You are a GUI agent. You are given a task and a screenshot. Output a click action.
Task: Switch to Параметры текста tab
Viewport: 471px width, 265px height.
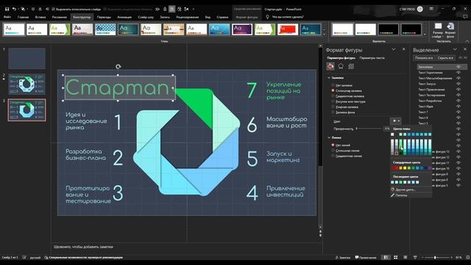(372, 57)
